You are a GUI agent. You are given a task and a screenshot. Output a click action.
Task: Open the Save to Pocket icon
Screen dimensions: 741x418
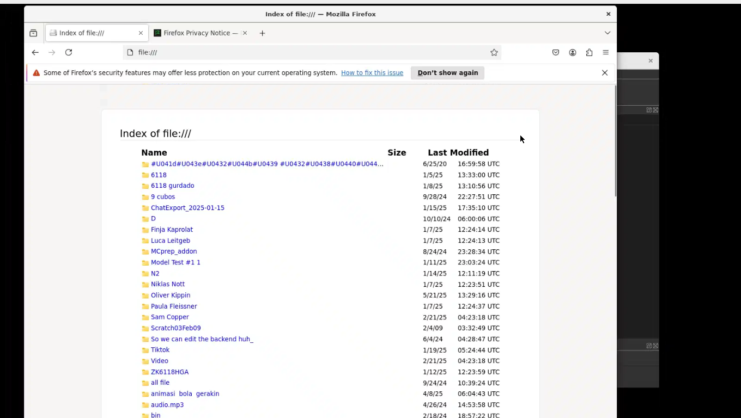pyautogui.click(x=556, y=52)
